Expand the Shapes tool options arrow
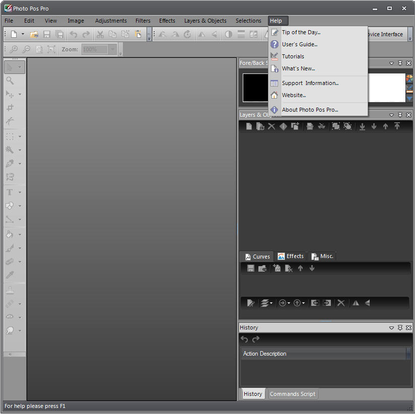 coord(20,206)
